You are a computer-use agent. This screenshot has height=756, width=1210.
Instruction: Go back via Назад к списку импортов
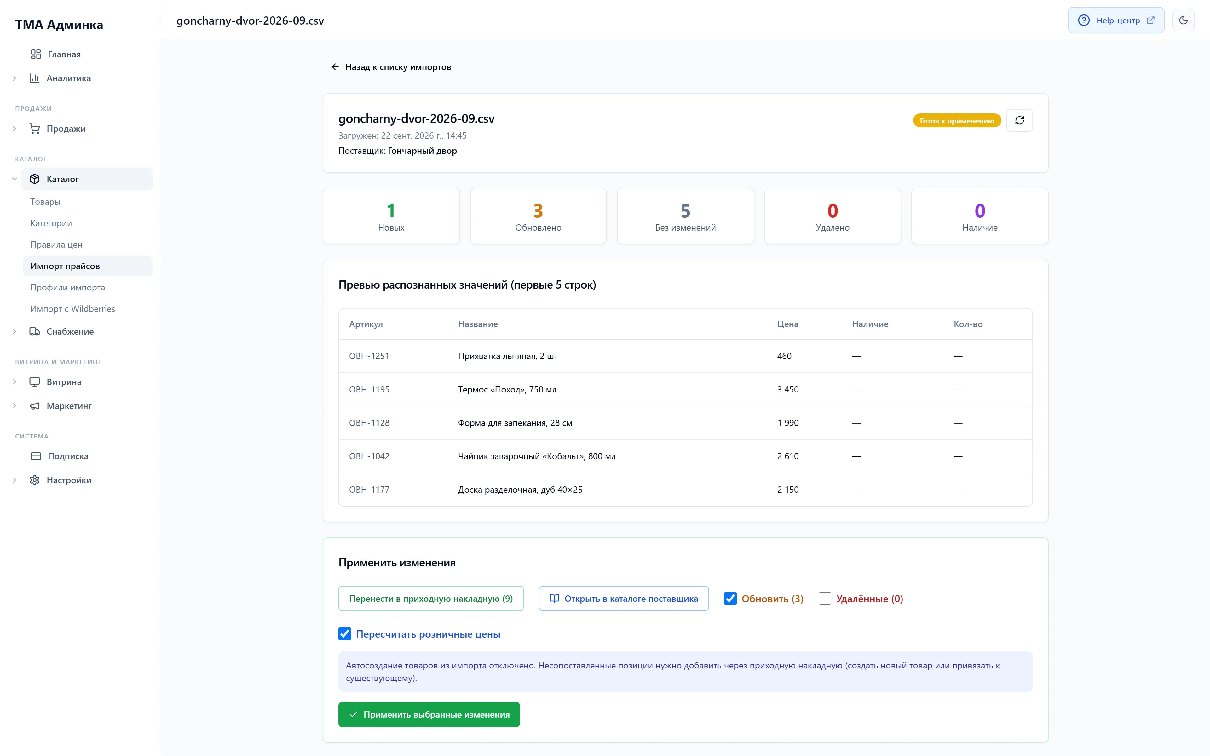point(391,67)
